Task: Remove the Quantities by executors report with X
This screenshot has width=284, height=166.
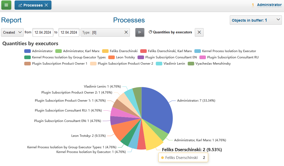Action: point(199,32)
